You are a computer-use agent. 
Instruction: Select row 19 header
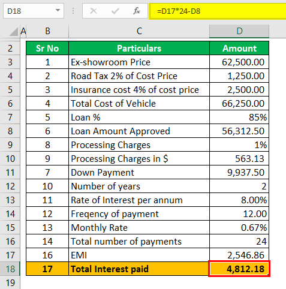[x=10, y=282]
